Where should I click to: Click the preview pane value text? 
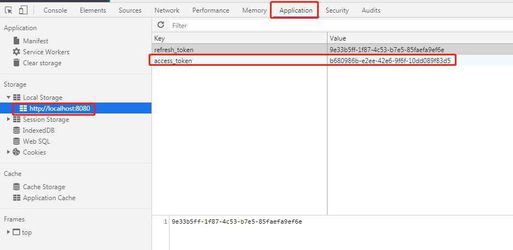(236, 221)
